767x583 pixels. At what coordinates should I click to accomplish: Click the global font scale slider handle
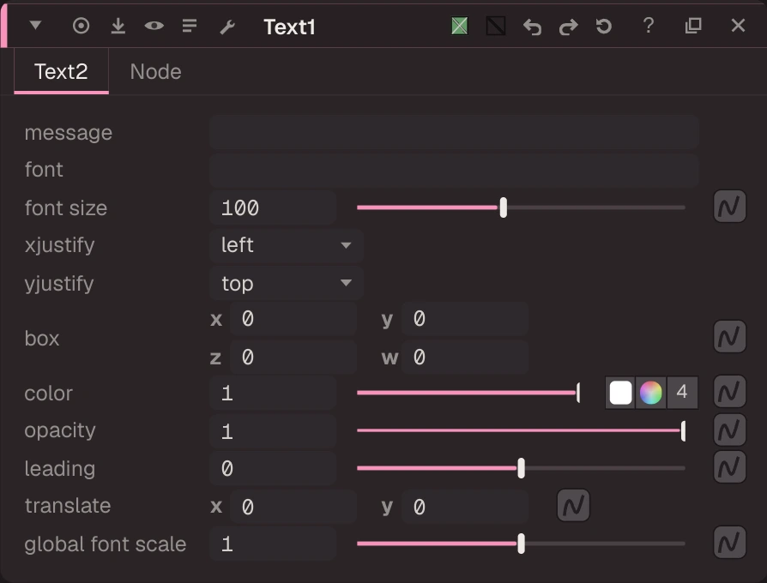coord(521,544)
